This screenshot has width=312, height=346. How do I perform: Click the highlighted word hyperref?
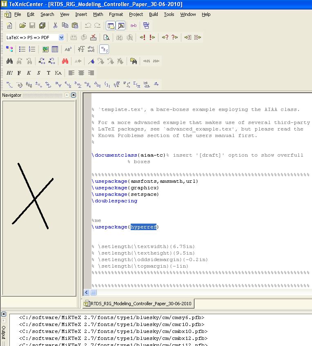tap(143, 227)
